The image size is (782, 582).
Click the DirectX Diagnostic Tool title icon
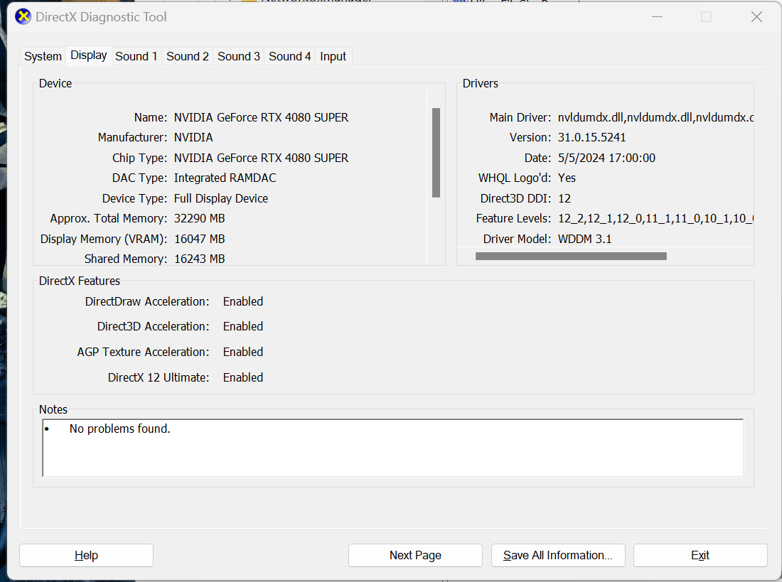click(23, 16)
